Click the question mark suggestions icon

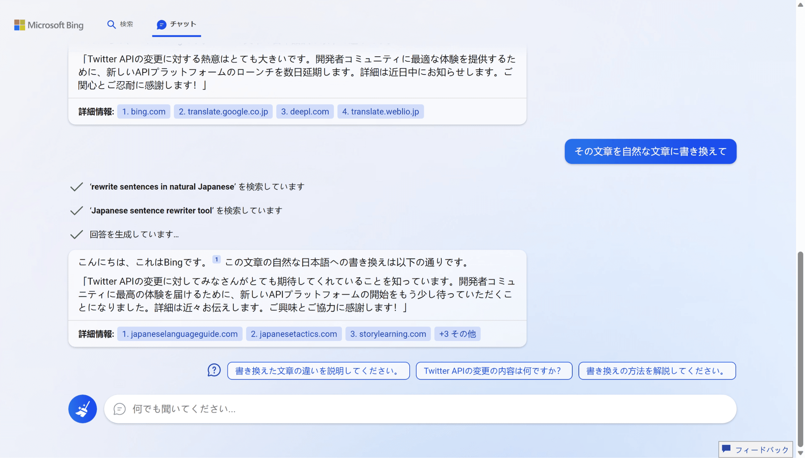(214, 370)
